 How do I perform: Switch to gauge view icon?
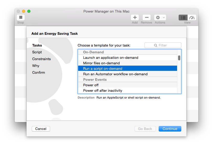pyautogui.click(x=192, y=18)
